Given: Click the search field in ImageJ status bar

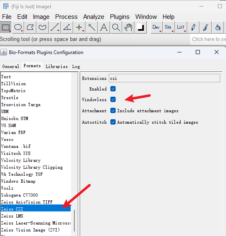Looking at the screenshot, I should (x=208, y=39).
